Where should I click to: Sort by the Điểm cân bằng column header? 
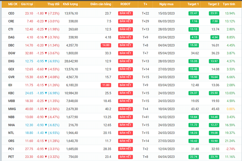click(x=101, y=4)
